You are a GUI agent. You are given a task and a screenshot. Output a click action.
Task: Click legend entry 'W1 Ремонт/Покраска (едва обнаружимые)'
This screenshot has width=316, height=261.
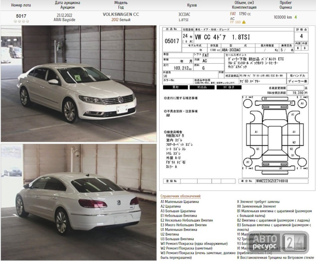coord(194,244)
